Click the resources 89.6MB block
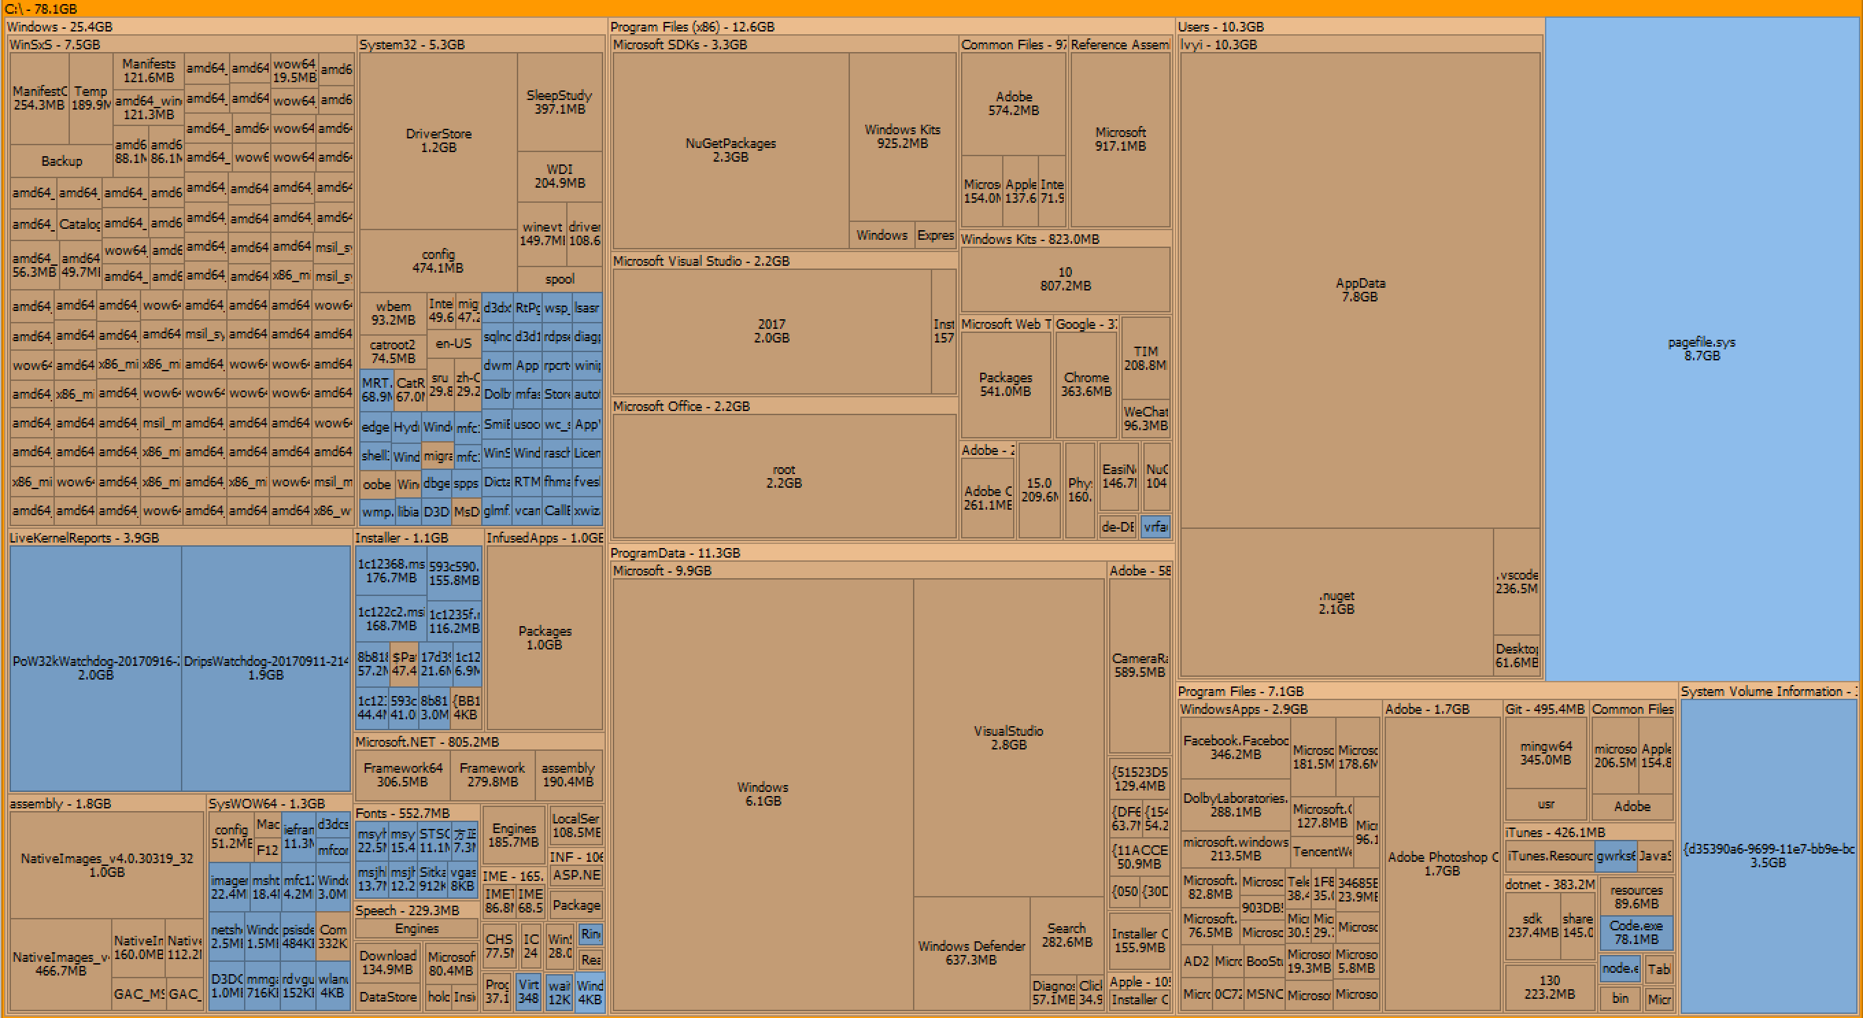 pyautogui.click(x=1636, y=897)
